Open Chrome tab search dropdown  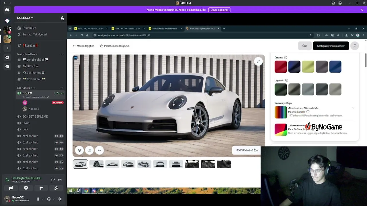[x=70, y=29]
